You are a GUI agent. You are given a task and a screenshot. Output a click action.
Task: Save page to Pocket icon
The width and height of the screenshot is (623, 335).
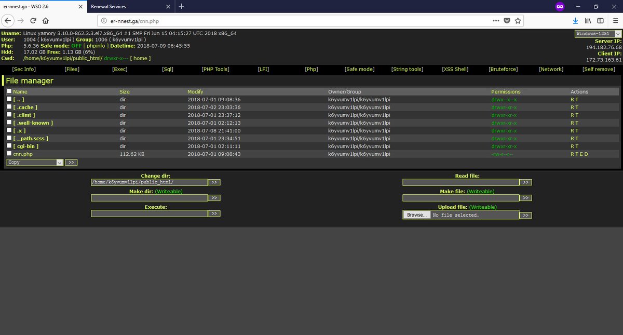pyautogui.click(x=507, y=21)
